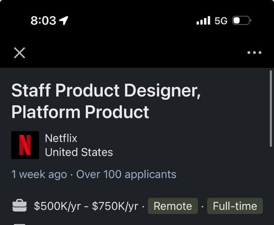Tap the 8:03 status bar clock

coord(43,21)
